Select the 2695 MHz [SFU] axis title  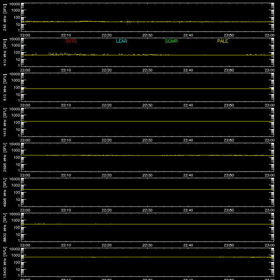[x=5, y=157]
